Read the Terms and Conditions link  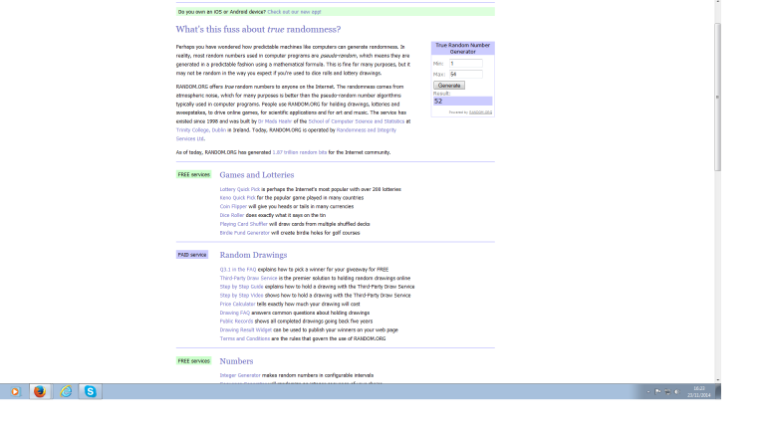coord(244,338)
